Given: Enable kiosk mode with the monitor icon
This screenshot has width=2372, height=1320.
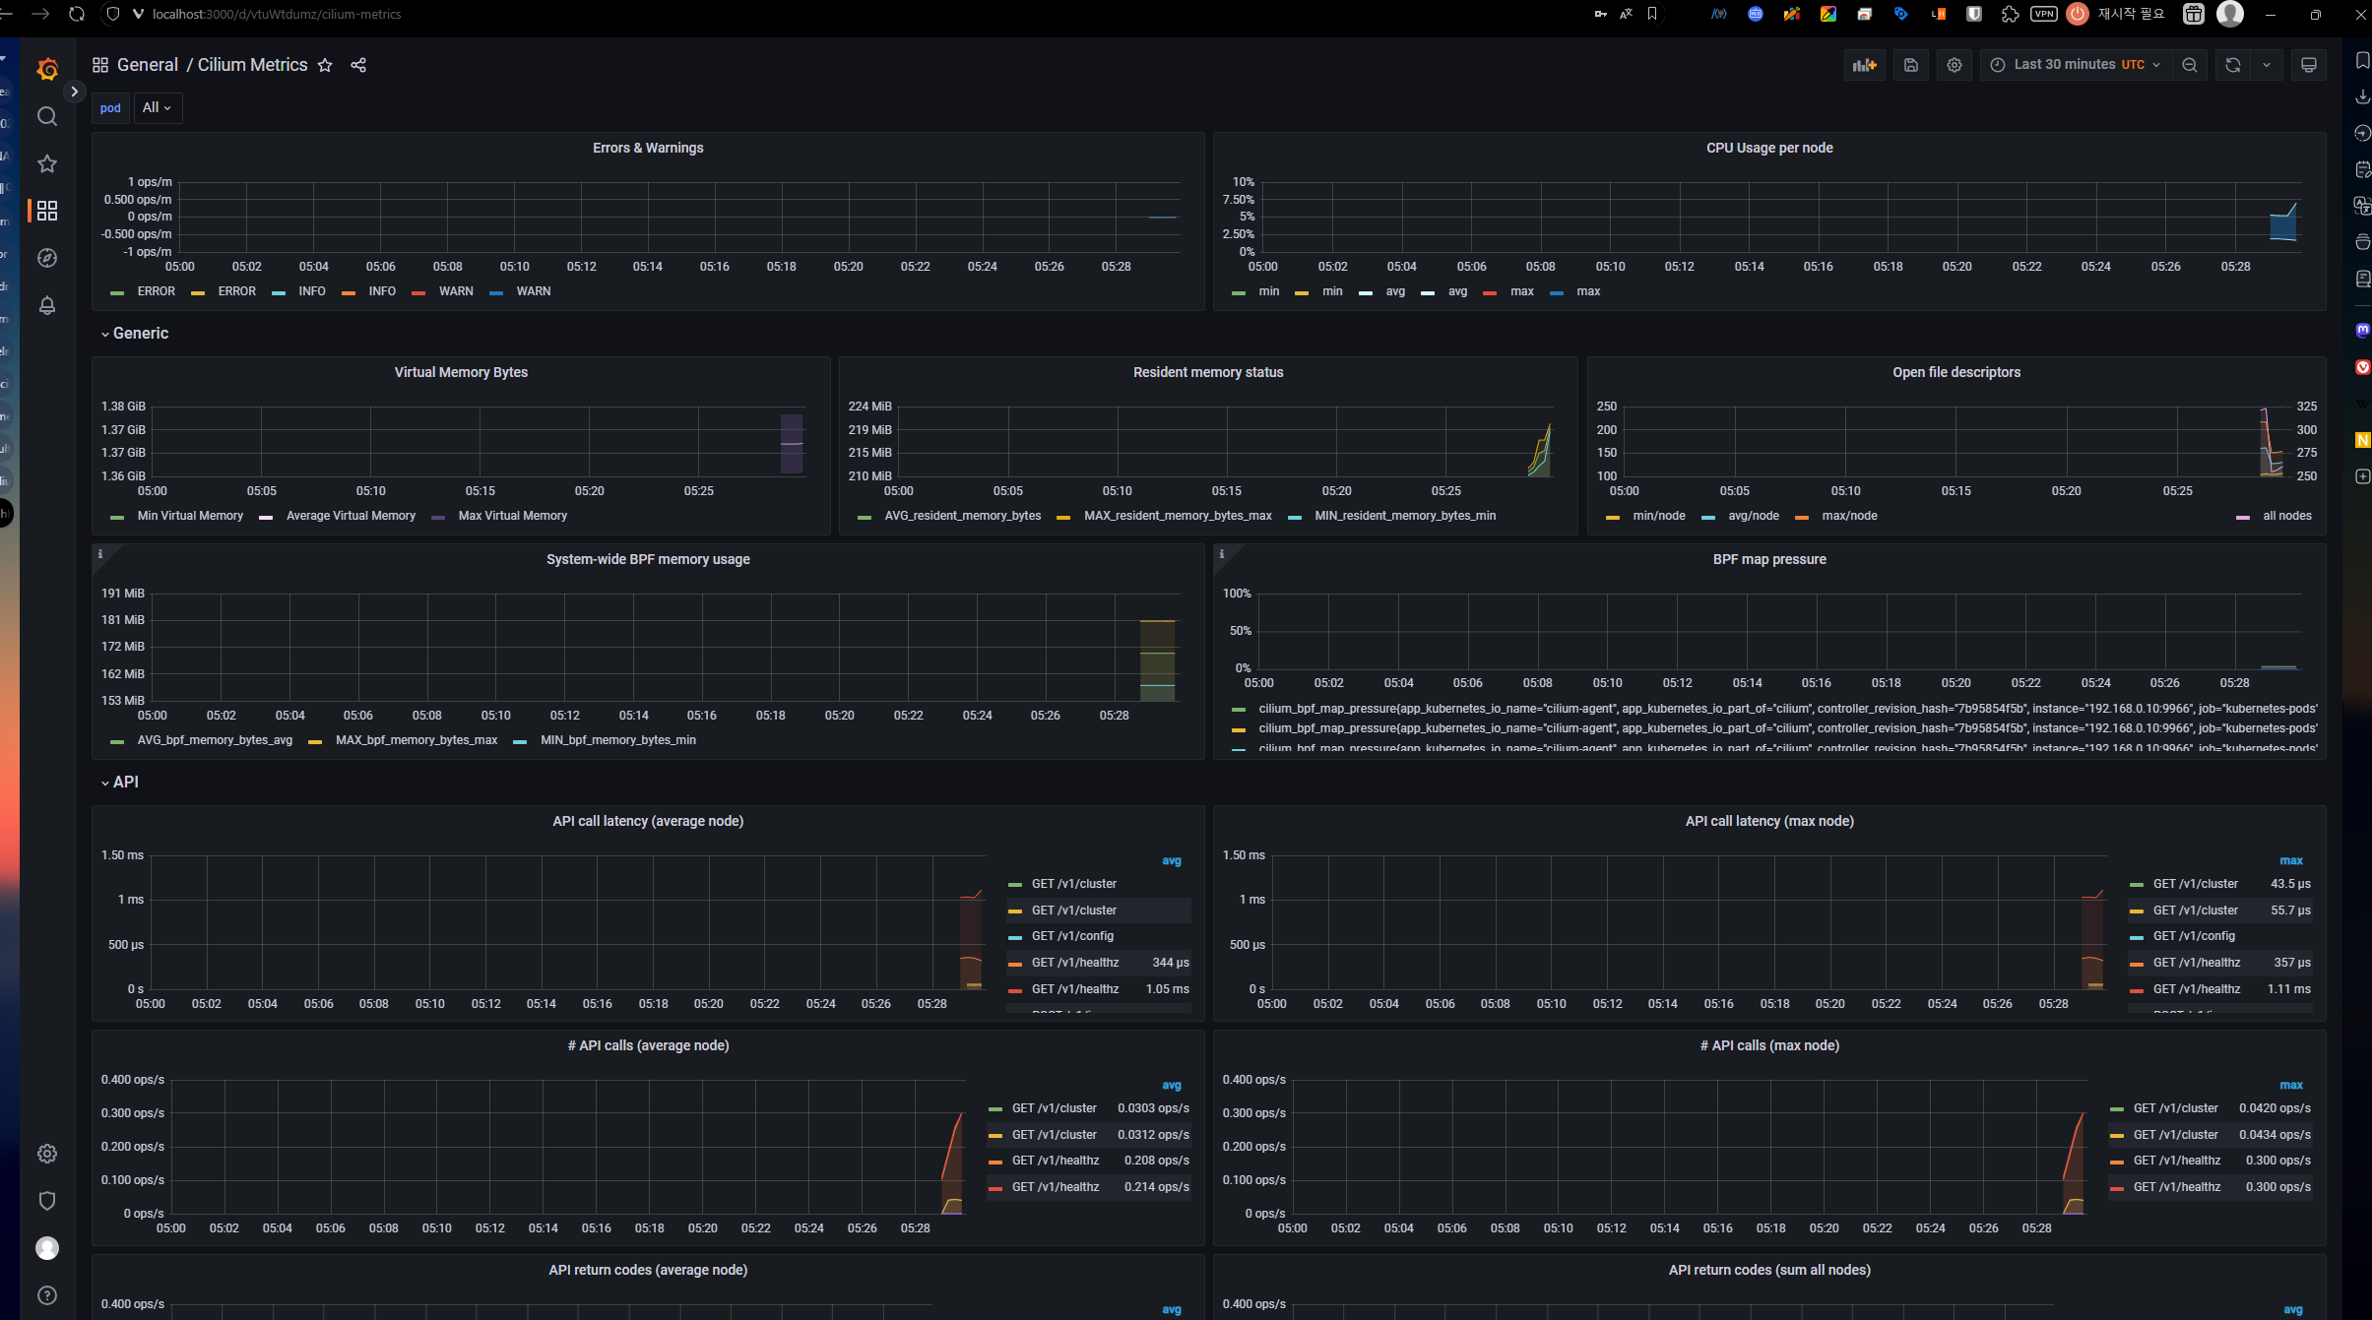Looking at the screenshot, I should tap(2310, 64).
